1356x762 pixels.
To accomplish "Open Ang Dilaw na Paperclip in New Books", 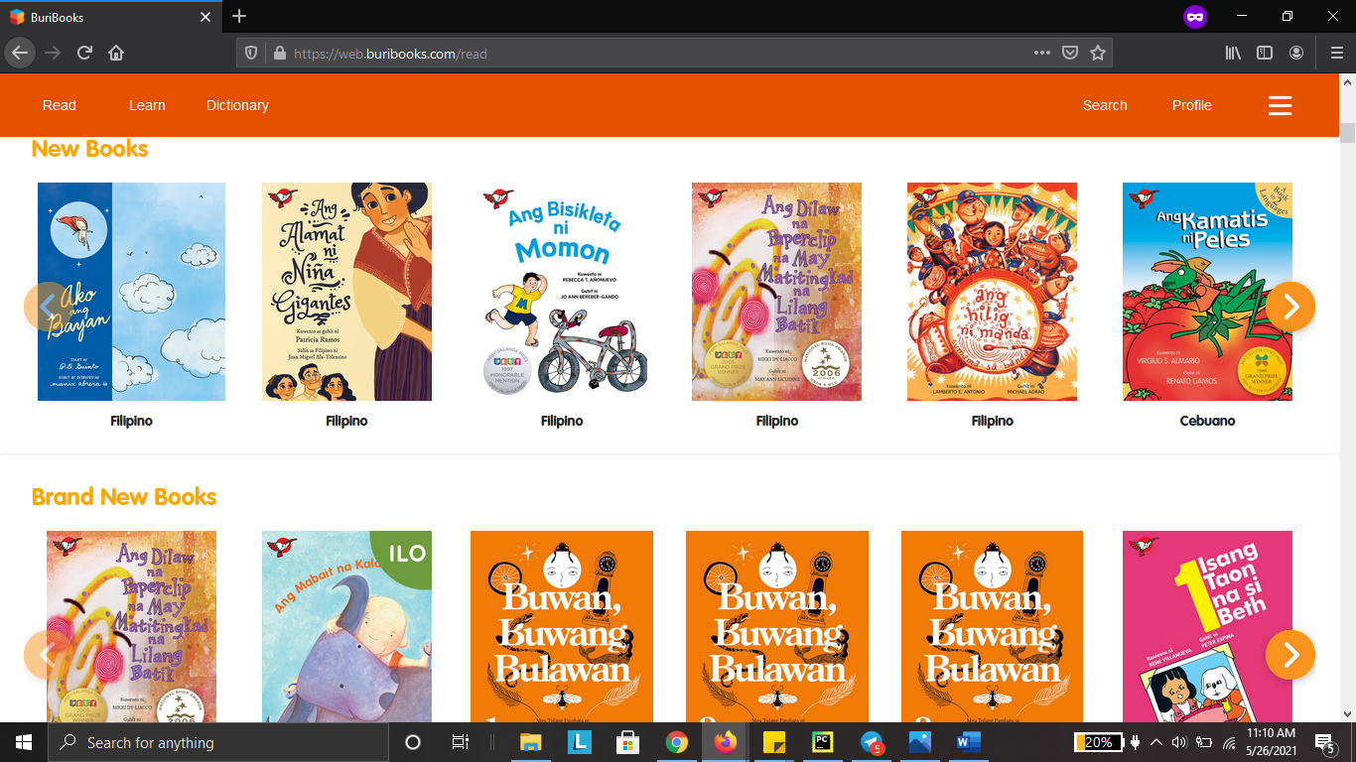I will pos(777,292).
